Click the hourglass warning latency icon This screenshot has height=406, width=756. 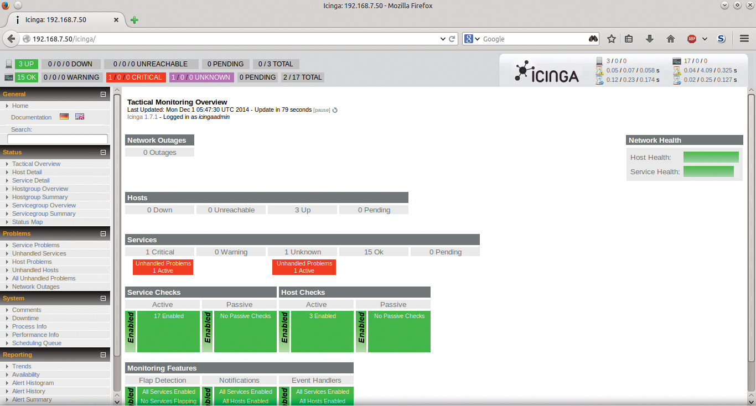coord(599,71)
